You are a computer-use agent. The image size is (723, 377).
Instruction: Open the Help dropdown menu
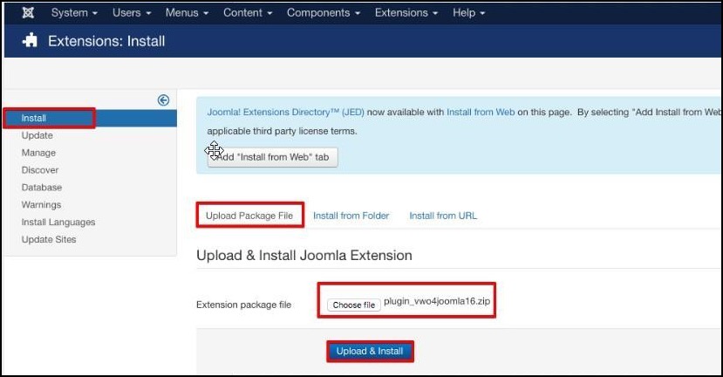click(469, 13)
